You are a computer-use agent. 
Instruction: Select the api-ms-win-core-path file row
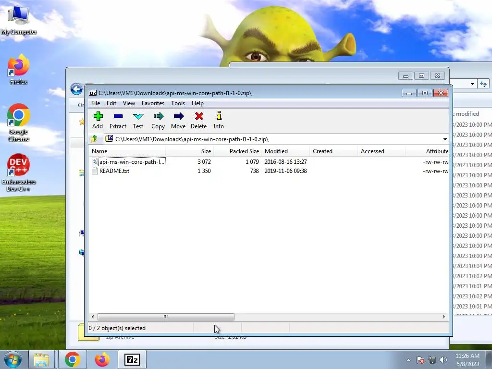click(x=269, y=161)
